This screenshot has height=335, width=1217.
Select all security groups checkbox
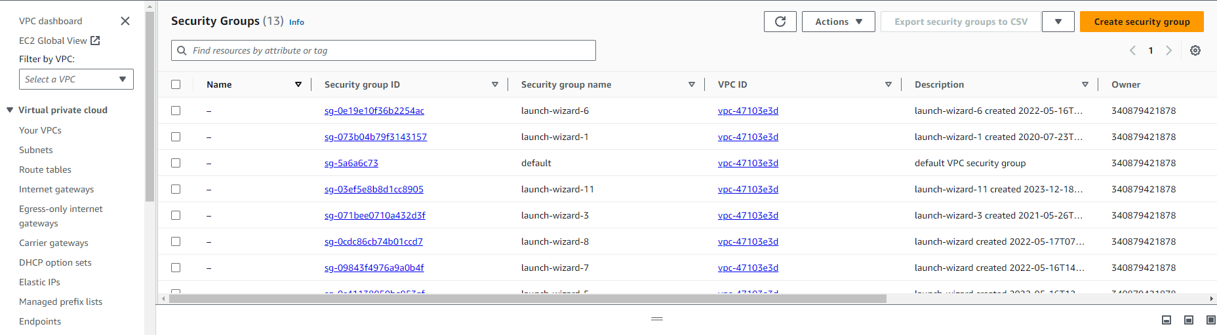tap(176, 84)
